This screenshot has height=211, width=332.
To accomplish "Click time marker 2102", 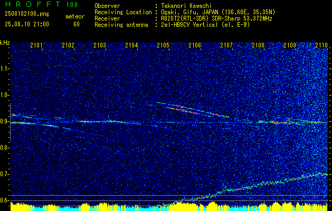I will coord(68,45).
